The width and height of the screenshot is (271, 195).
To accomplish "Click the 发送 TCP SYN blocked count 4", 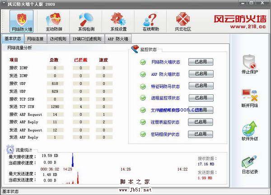I will point(81,107).
